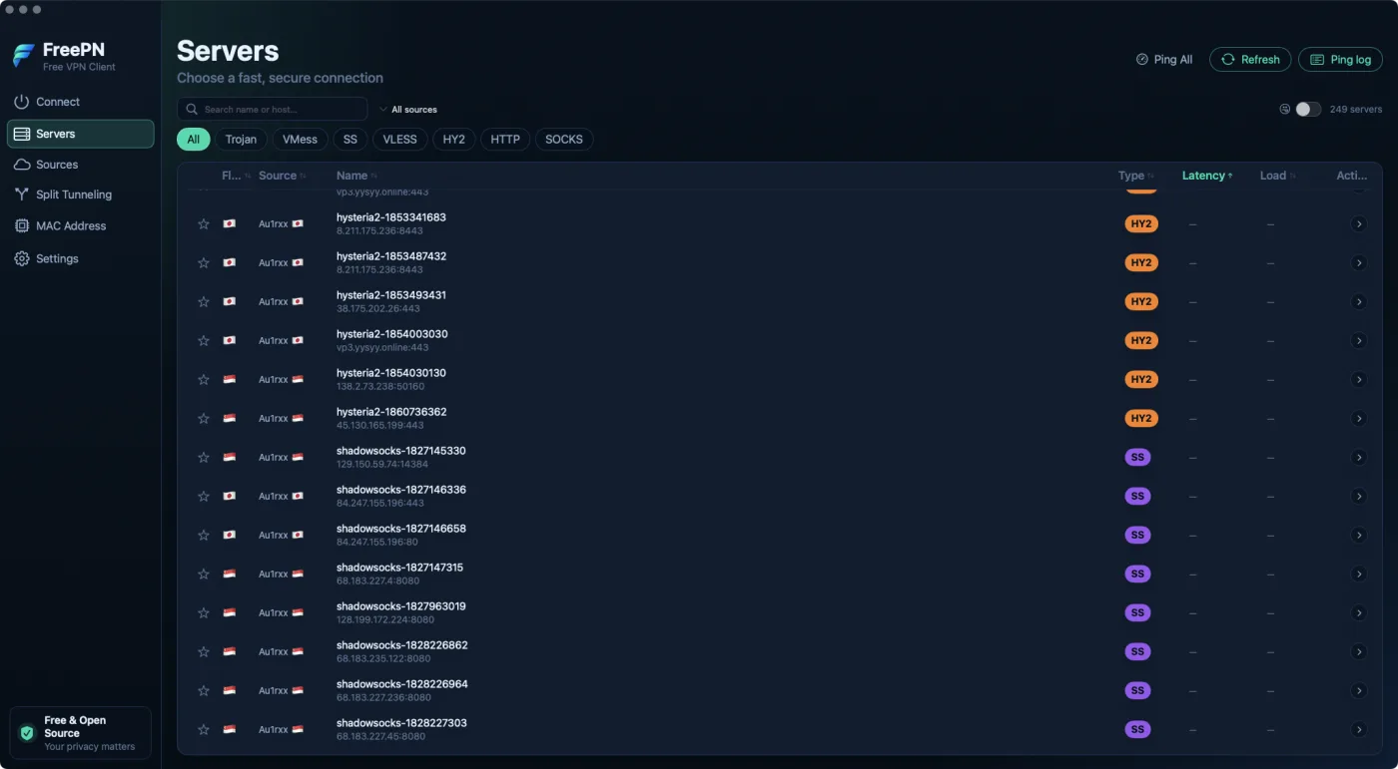Viewport: 1398px width, 769px height.
Task: Select the All filter pill
Action: coord(194,140)
